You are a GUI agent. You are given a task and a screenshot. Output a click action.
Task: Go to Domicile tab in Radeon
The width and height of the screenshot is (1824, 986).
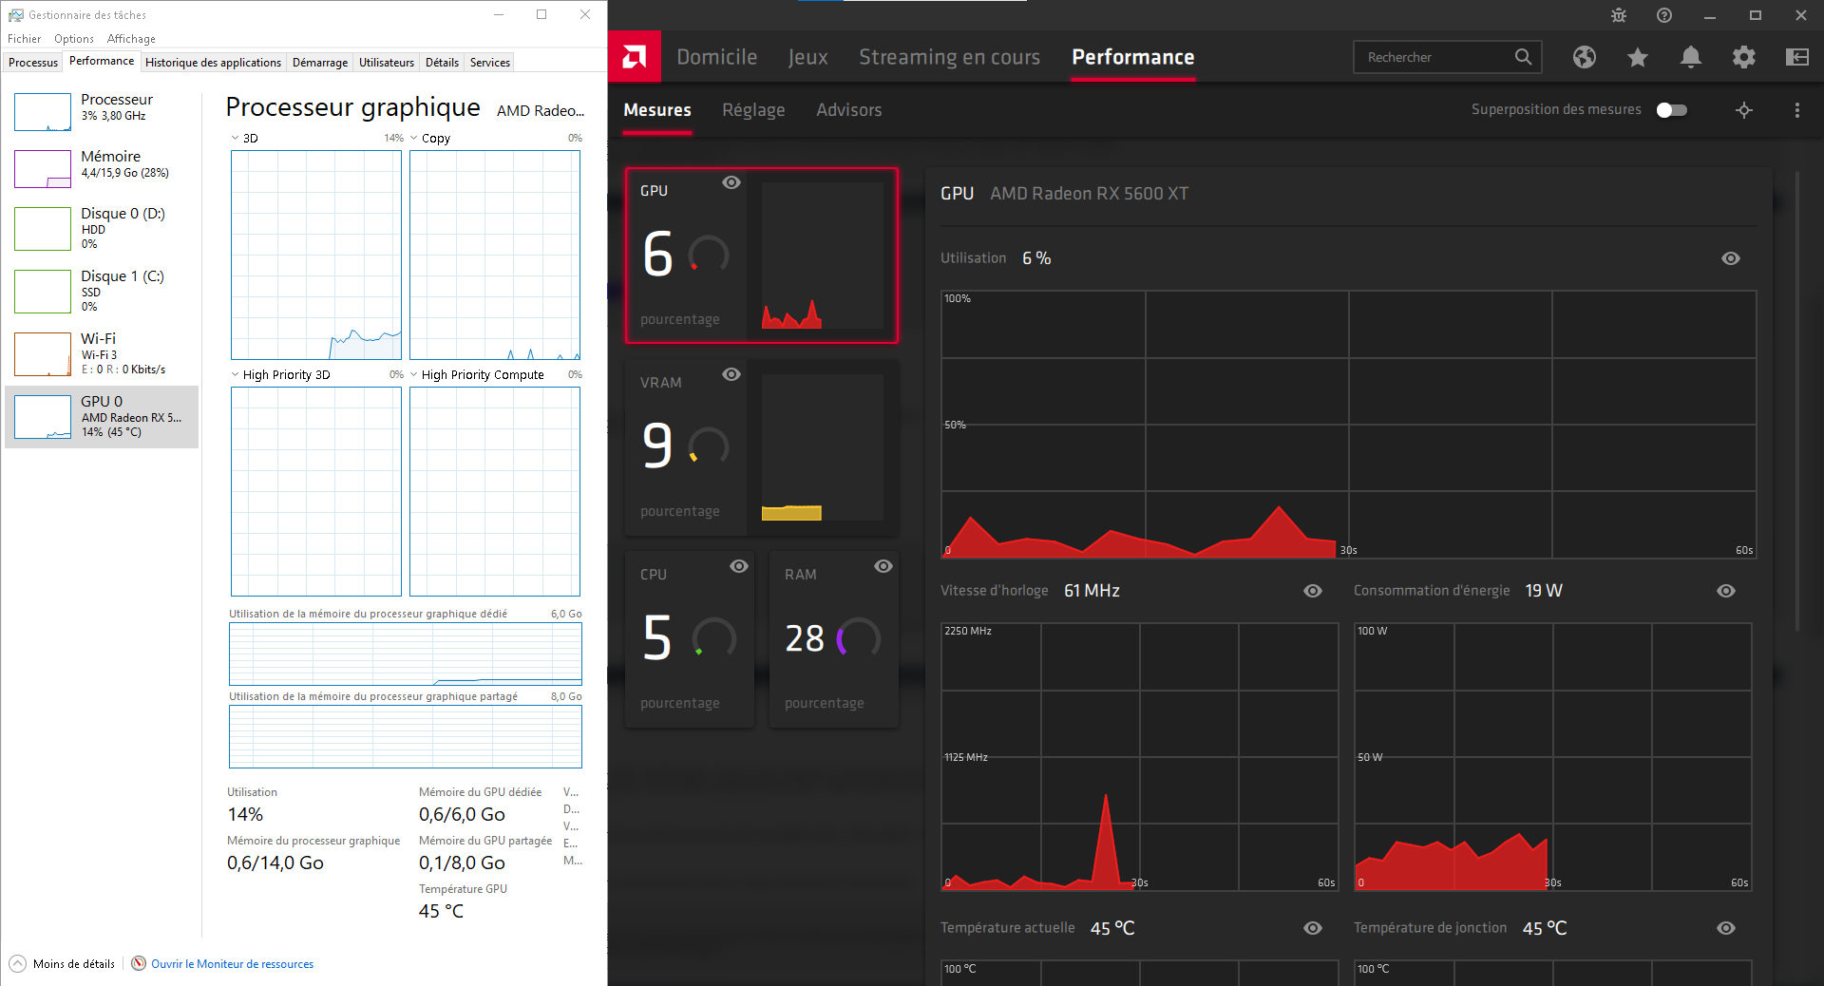coord(717,57)
